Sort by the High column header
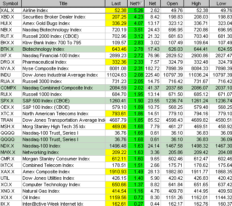Viewport: 232px width, 206px height. 197,3
